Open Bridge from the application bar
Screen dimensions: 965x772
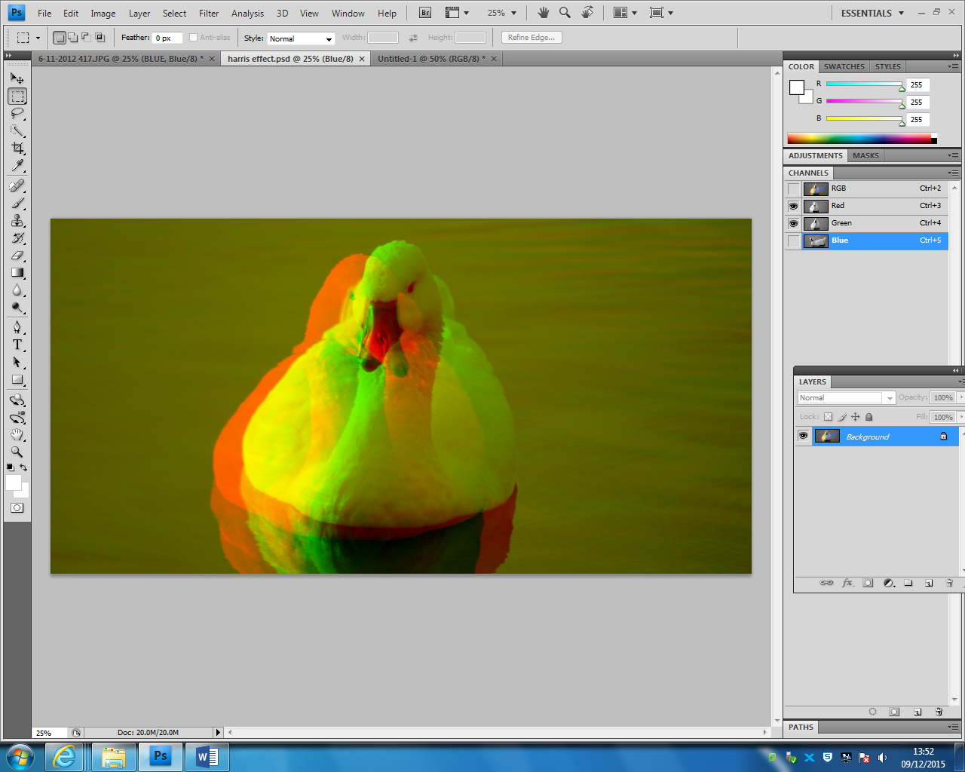coord(424,12)
